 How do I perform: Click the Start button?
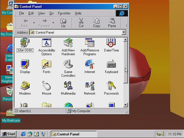coord(9,134)
